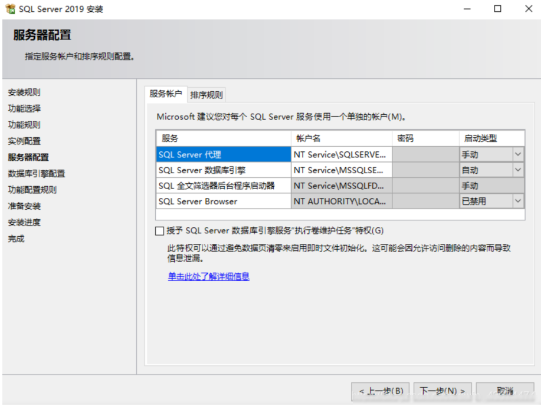The image size is (557, 410).
Task: Click 服务器配置 step in sidebar
Action: pyautogui.click(x=28, y=157)
